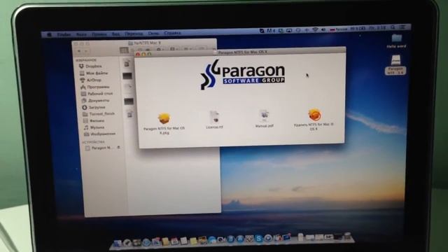Open Spotlight search
The image size is (448, 252).
click(x=393, y=27)
